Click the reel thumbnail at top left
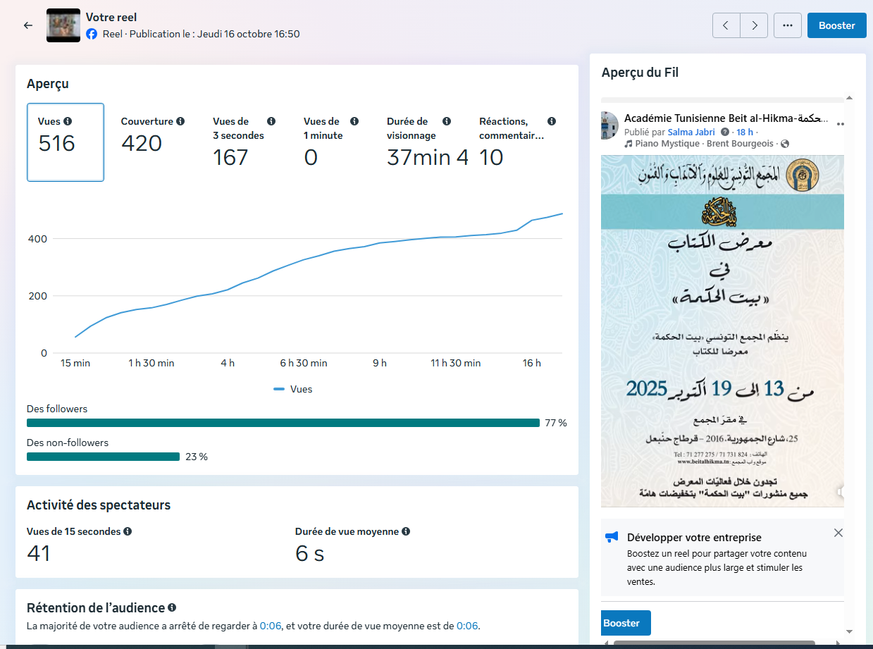 pos(63,25)
